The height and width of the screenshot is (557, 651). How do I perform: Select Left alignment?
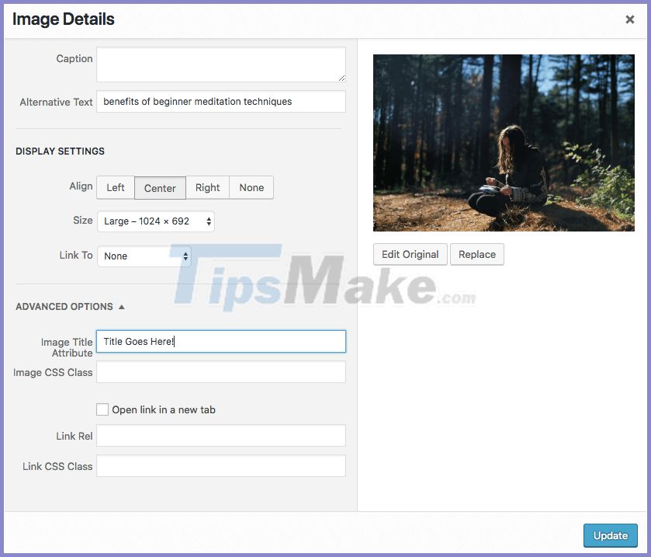point(115,187)
